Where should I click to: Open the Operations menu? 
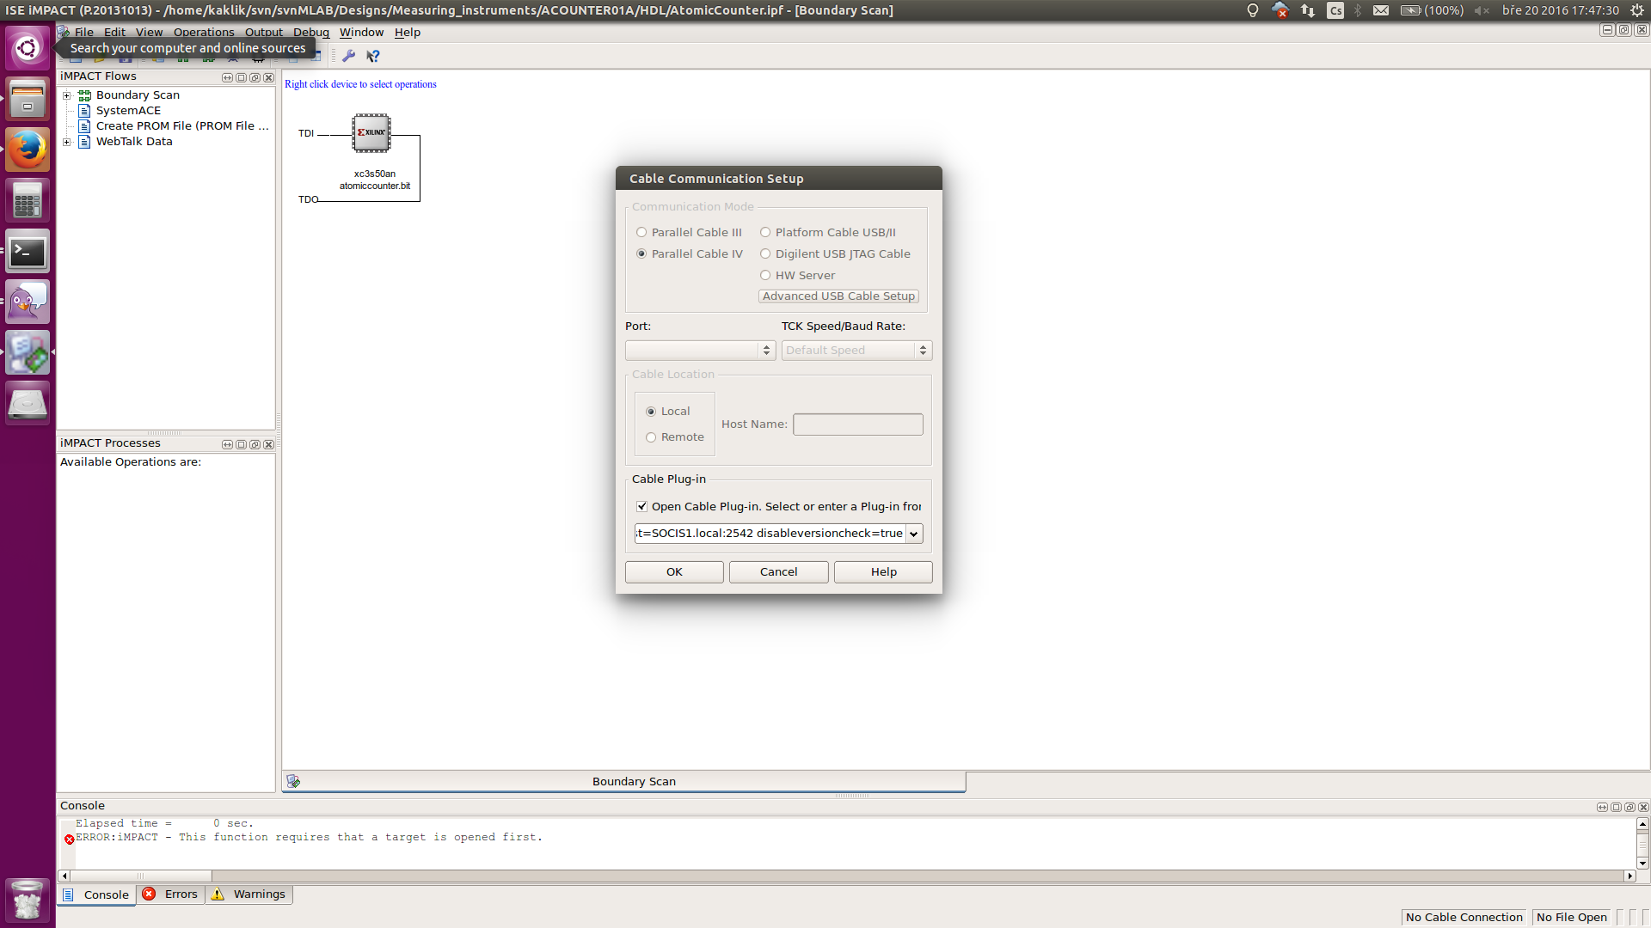click(203, 32)
